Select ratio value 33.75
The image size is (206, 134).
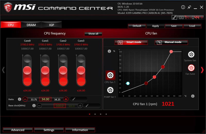[x=34, y=100]
